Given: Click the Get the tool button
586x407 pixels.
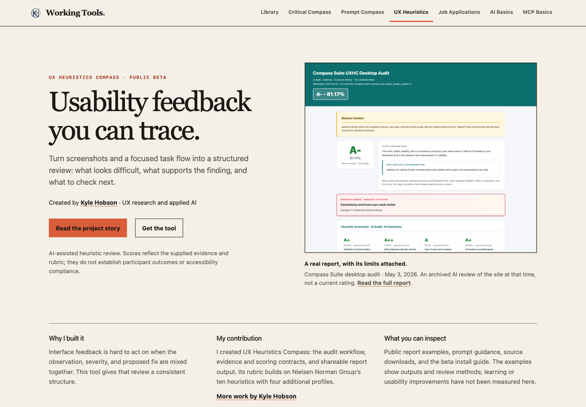Looking at the screenshot, I should pyautogui.click(x=159, y=228).
